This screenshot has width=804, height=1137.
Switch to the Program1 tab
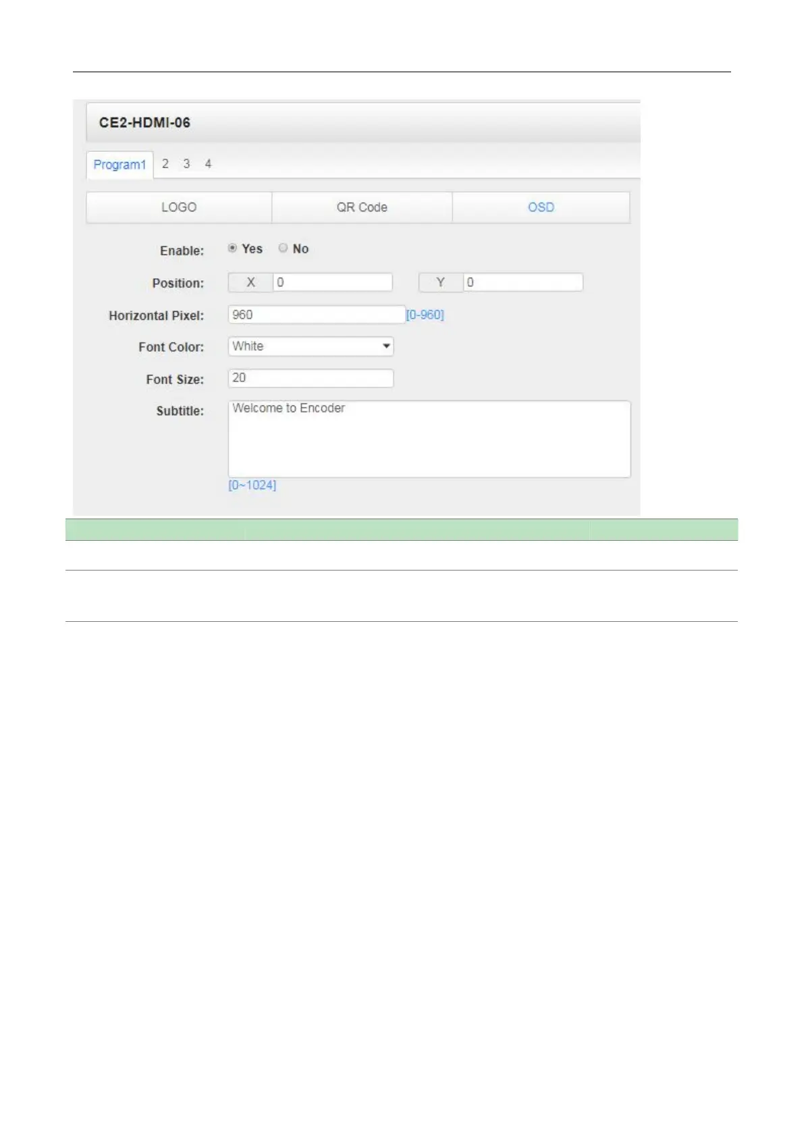pyautogui.click(x=119, y=165)
